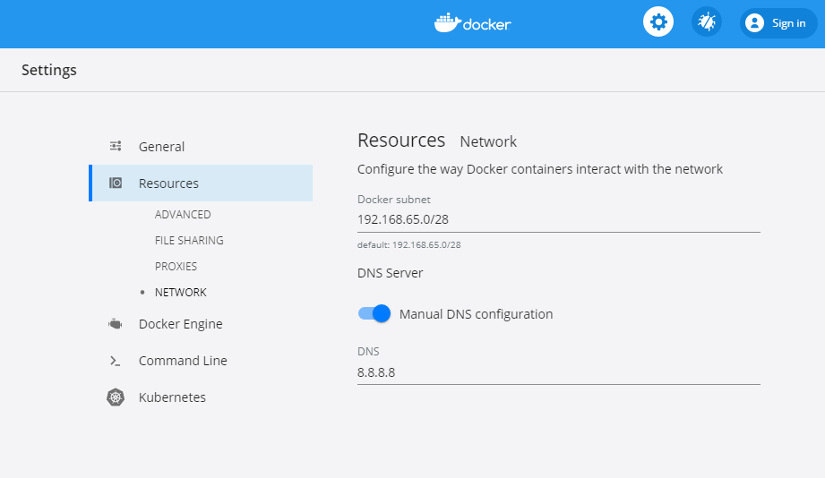Click the 'Docker subnet' field label

click(x=393, y=200)
